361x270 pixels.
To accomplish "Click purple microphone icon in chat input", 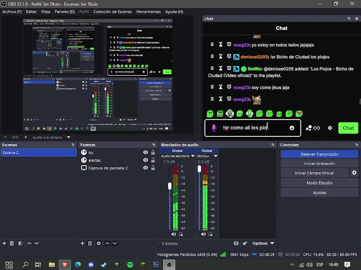I will pos(214,128).
